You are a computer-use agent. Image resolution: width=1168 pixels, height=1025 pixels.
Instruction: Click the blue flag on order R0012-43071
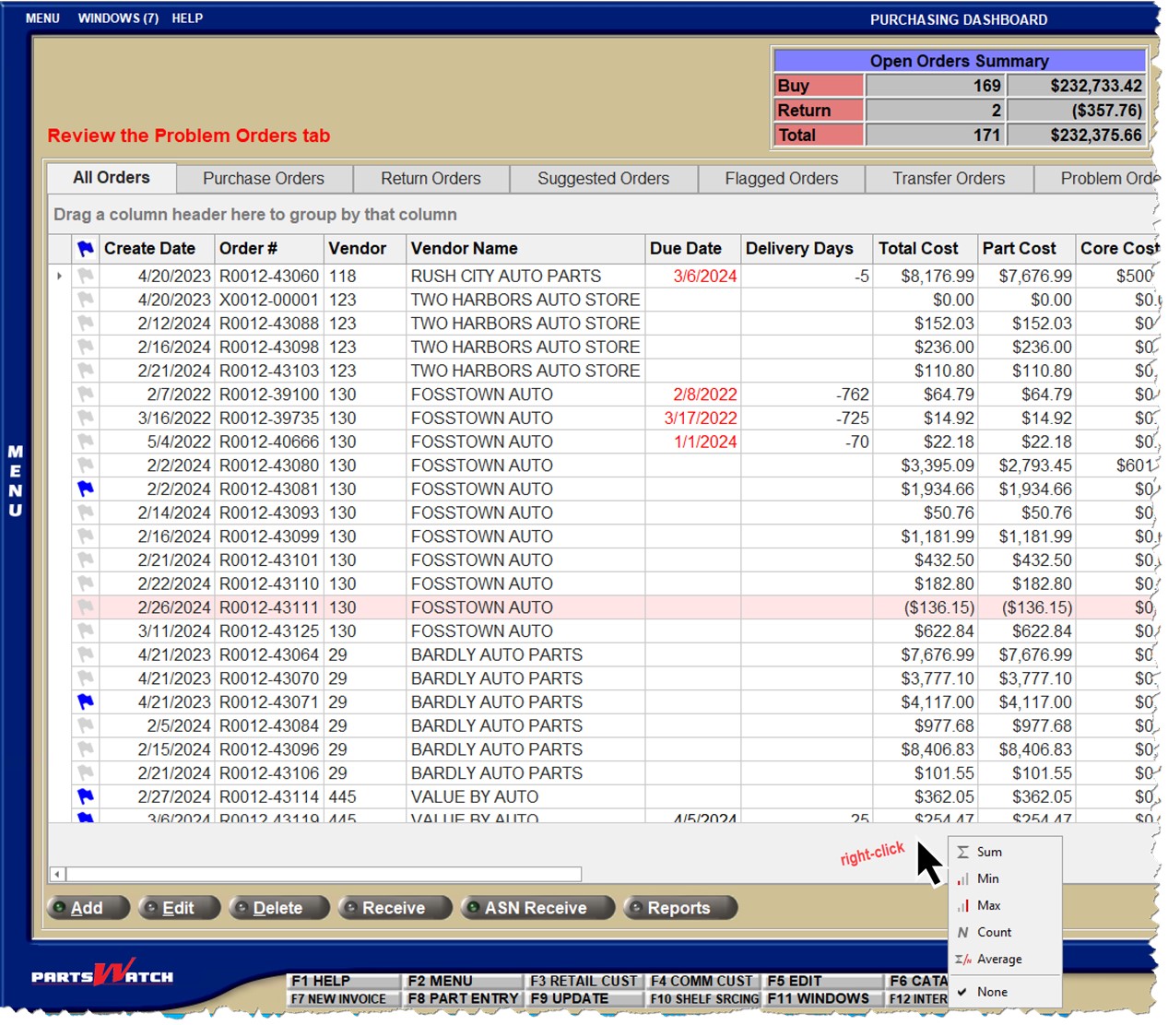tap(86, 701)
